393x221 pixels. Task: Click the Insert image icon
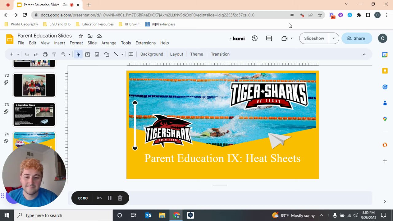(97, 54)
